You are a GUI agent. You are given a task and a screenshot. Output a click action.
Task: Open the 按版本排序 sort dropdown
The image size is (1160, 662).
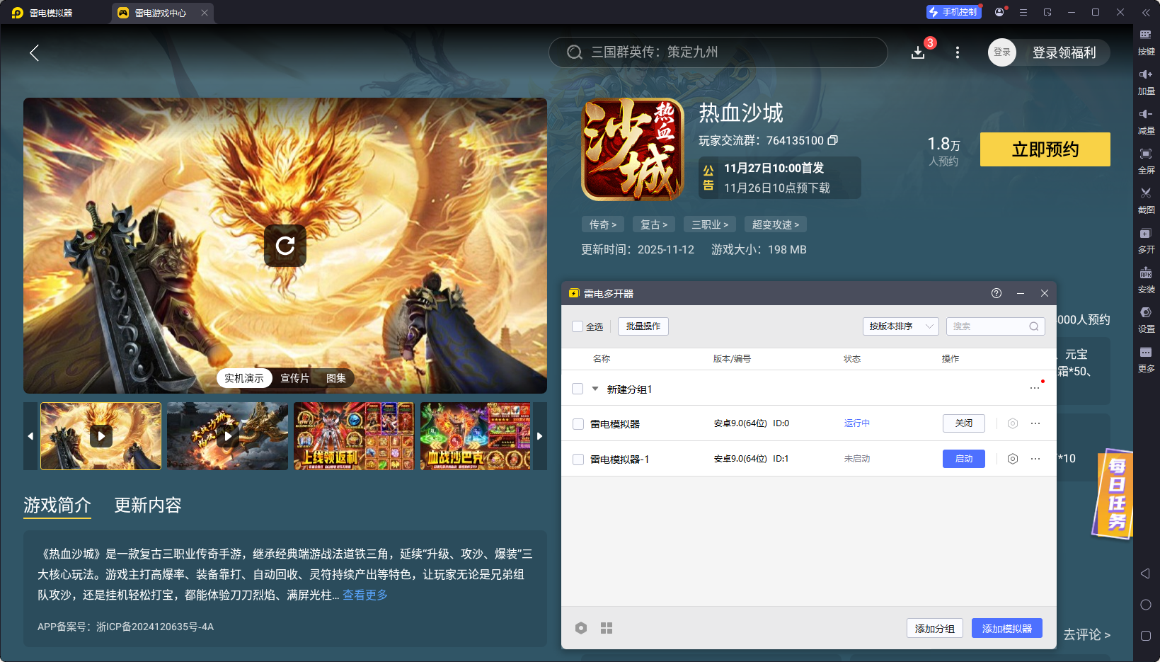pos(900,326)
